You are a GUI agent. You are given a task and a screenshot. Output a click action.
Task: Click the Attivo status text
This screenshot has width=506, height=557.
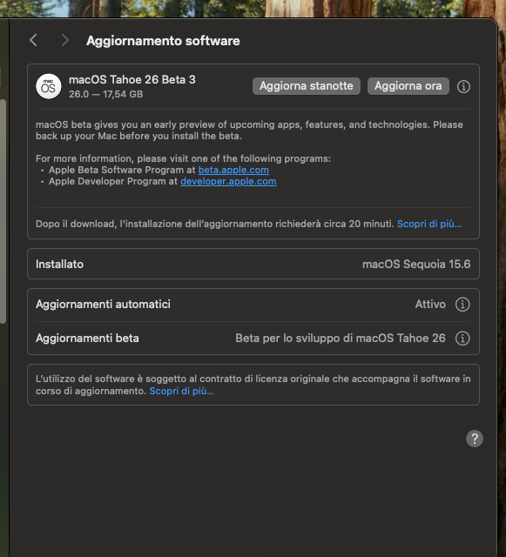pos(430,305)
